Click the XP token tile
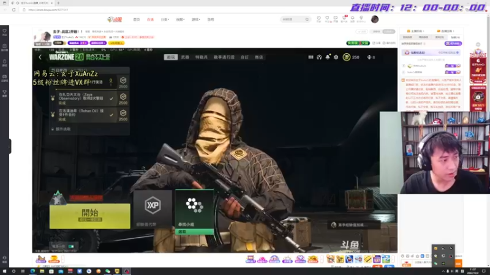This screenshot has width=490, height=275. click(x=153, y=208)
